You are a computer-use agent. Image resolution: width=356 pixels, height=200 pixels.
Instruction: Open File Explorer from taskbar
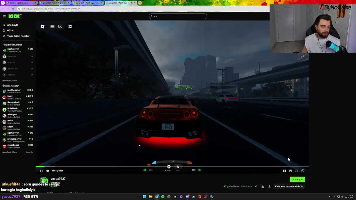coord(150,197)
